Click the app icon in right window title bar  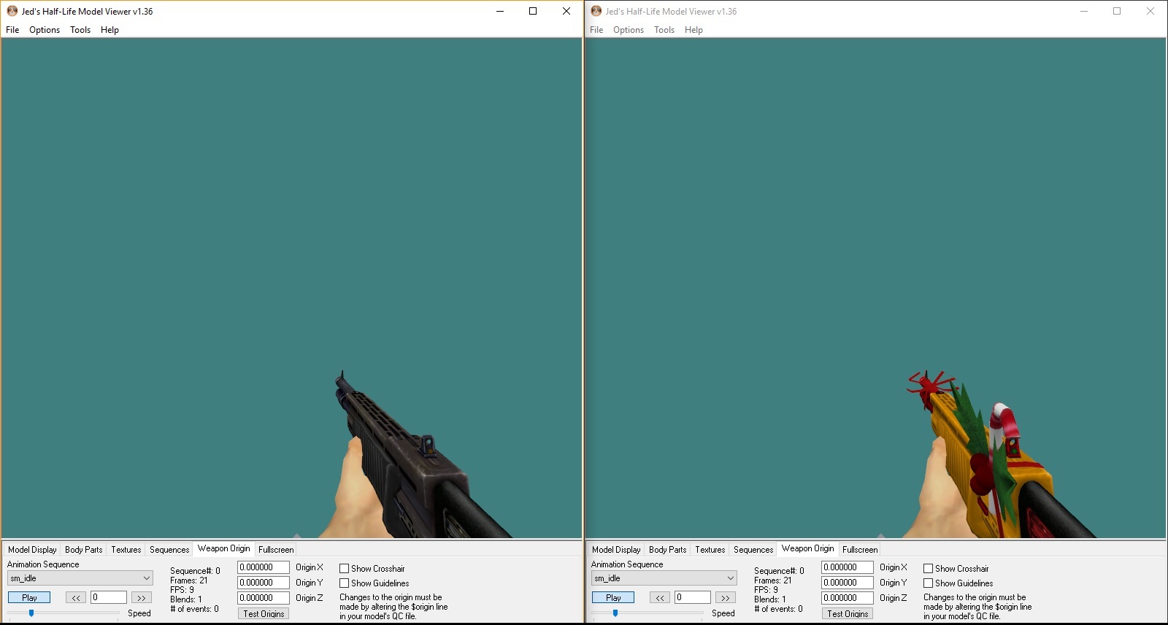click(596, 11)
